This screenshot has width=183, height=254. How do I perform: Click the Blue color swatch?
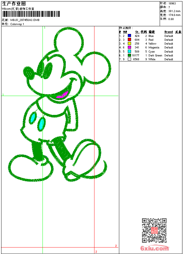(129, 35)
